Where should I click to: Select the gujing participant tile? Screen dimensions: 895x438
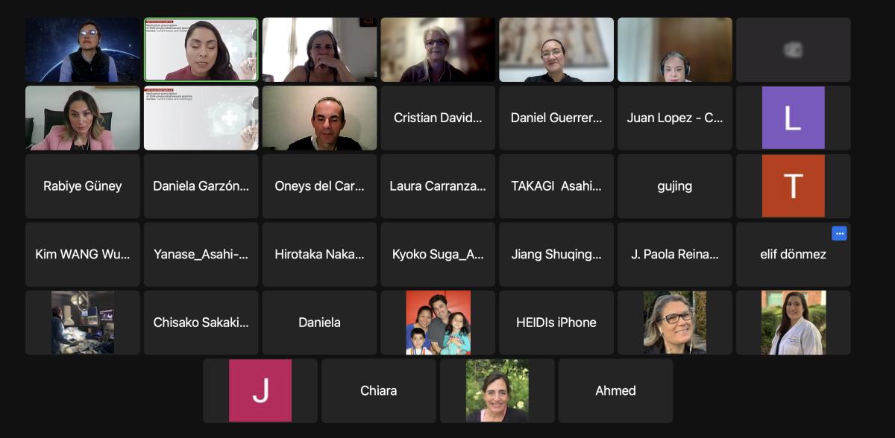[x=675, y=186]
